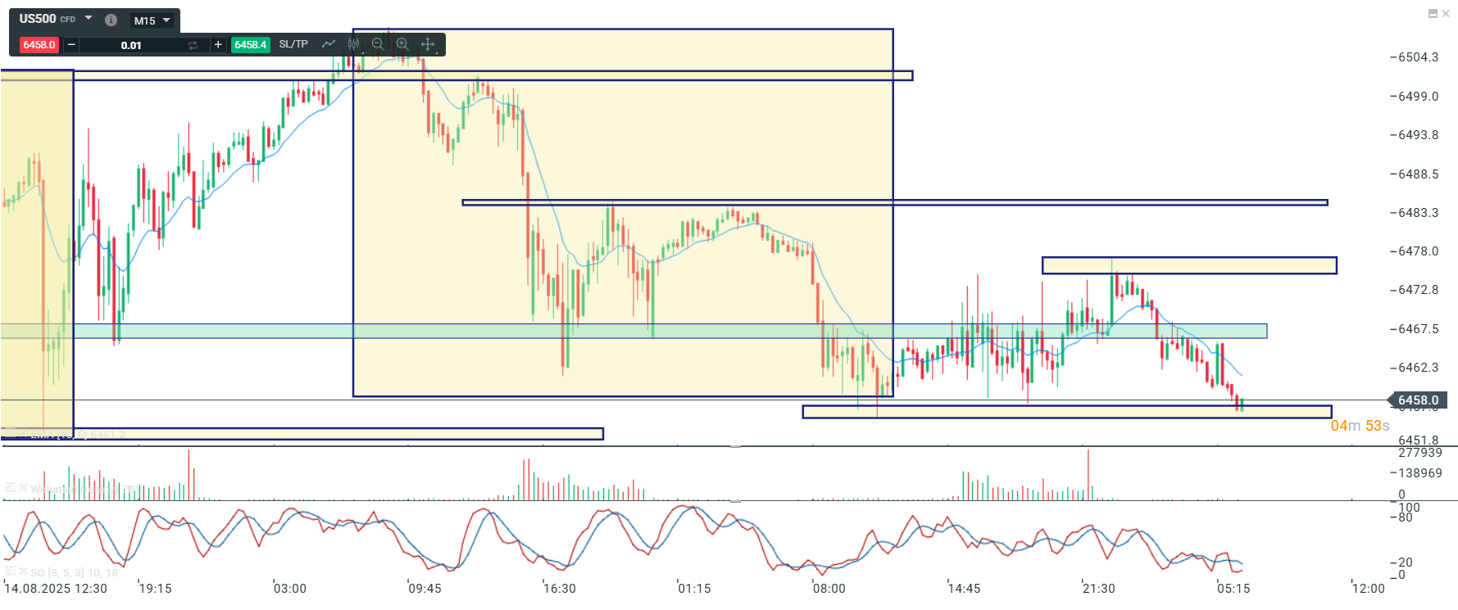Select the crosshair move tool
This screenshot has width=1458, height=610.
(428, 44)
